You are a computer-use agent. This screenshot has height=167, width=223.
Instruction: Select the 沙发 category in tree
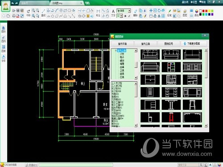(x=122, y=54)
